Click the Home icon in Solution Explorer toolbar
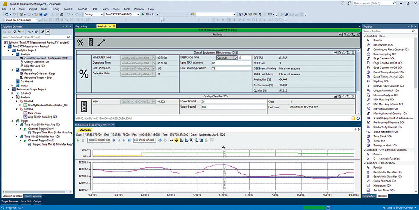 point(14,32)
